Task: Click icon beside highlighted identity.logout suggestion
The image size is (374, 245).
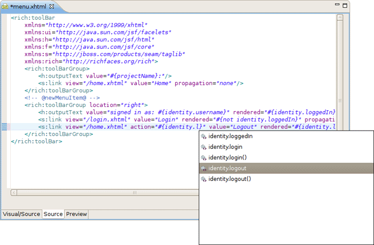Action: pyautogui.click(x=203, y=169)
